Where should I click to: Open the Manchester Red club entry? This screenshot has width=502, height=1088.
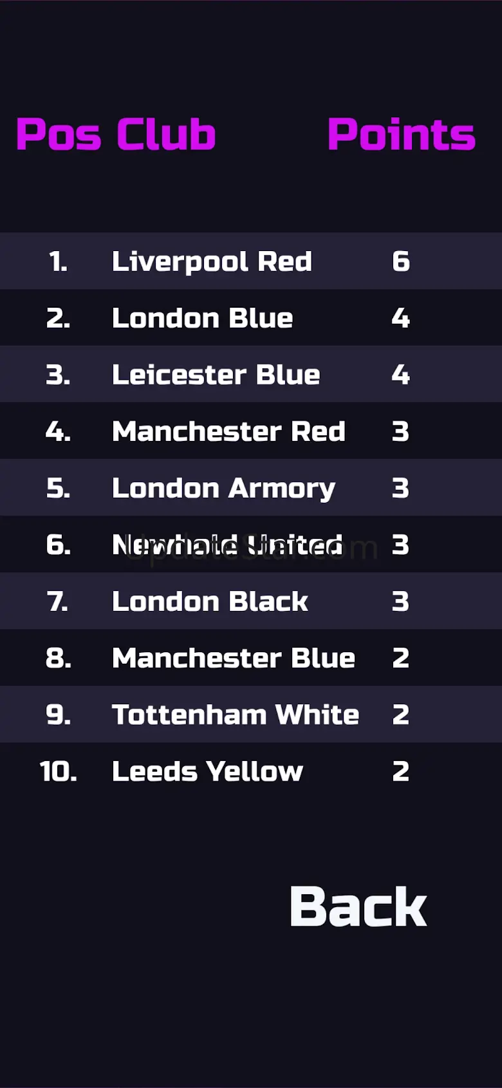228,431
